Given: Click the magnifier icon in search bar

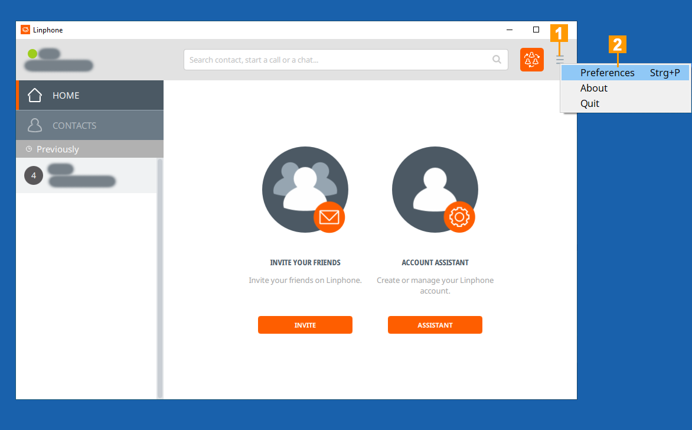Looking at the screenshot, I should coord(497,60).
